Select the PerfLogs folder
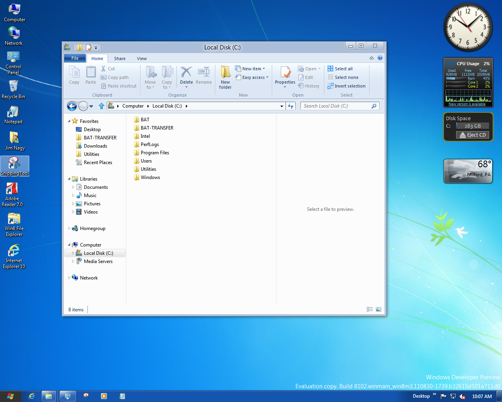Image resolution: width=502 pixels, height=402 pixels. pos(146,144)
